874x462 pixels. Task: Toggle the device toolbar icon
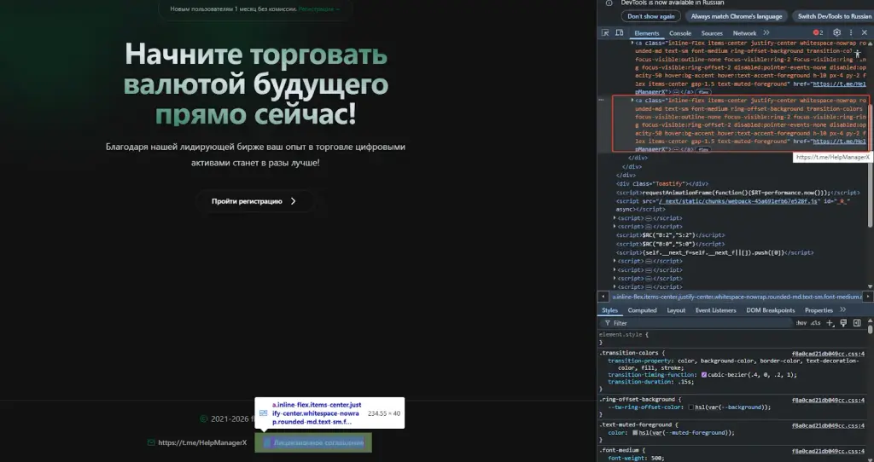point(620,33)
